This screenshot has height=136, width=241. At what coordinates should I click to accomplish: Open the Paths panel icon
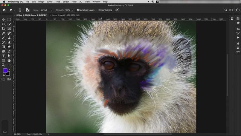pos(238,52)
